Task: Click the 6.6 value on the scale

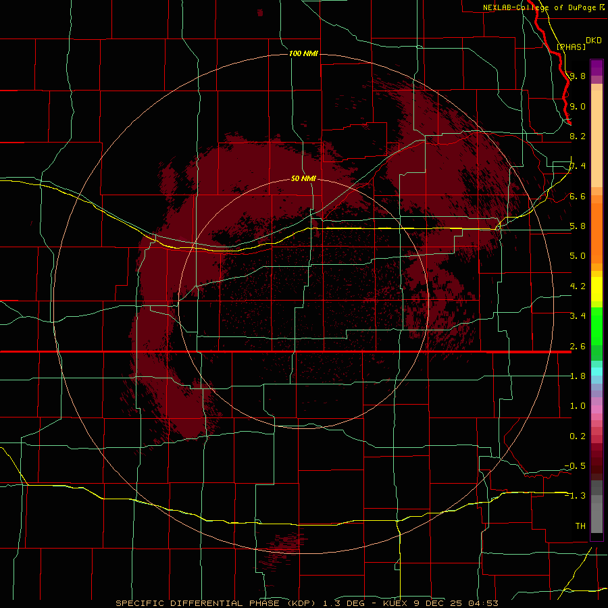Action: point(578,196)
